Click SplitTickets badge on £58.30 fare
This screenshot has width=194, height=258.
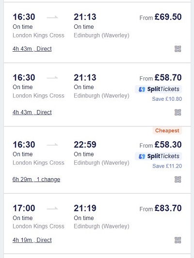pyautogui.click(x=159, y=156)
